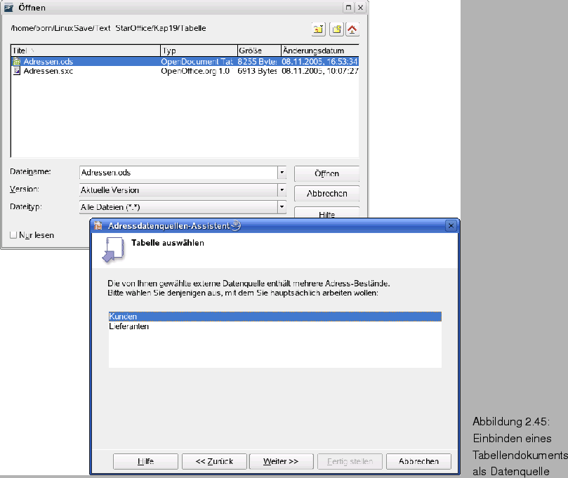This screenshot has width=568, height=478.
Task: Go to the default home directory icon
Action: pyautogui.click(x=352, y=29)
